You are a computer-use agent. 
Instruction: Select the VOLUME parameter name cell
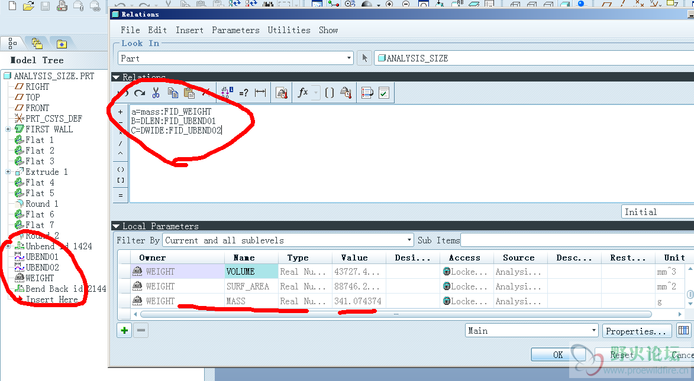pyautogui.click(x=251, y=271)
